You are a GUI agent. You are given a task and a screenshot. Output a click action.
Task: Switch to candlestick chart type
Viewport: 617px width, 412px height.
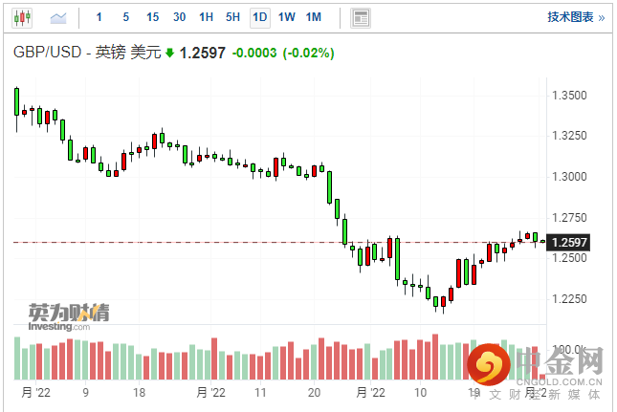pyautogui.click(x=23, y=17)
